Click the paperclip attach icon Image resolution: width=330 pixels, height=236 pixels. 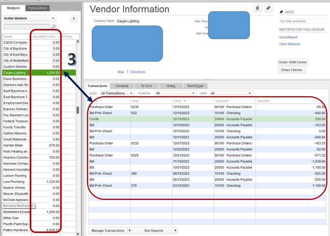(257, 8)
